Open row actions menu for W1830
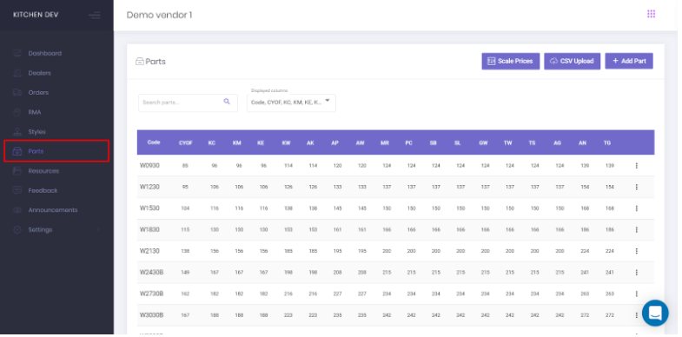Screen dimensions: 682x337 (636, 229)
